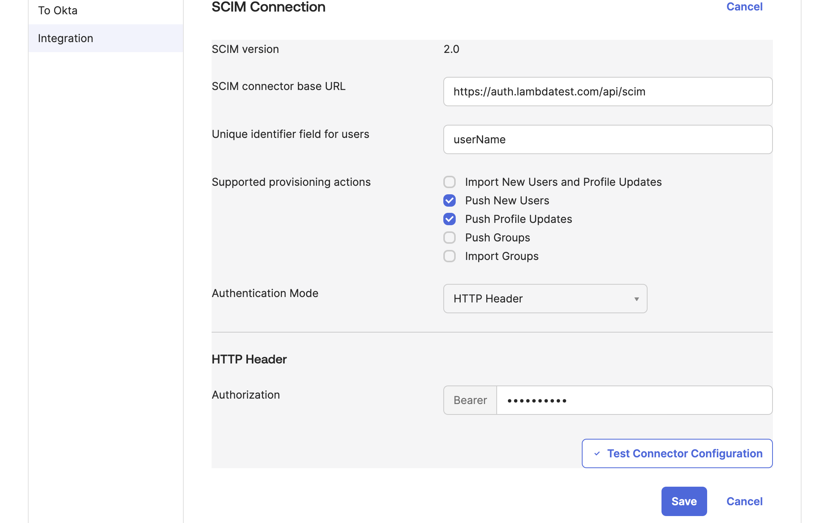Image resolution: width=817 pixels, height=523 pixels.
Task: Enable Import New Users and Profile Updates
Action: [450, 182]
